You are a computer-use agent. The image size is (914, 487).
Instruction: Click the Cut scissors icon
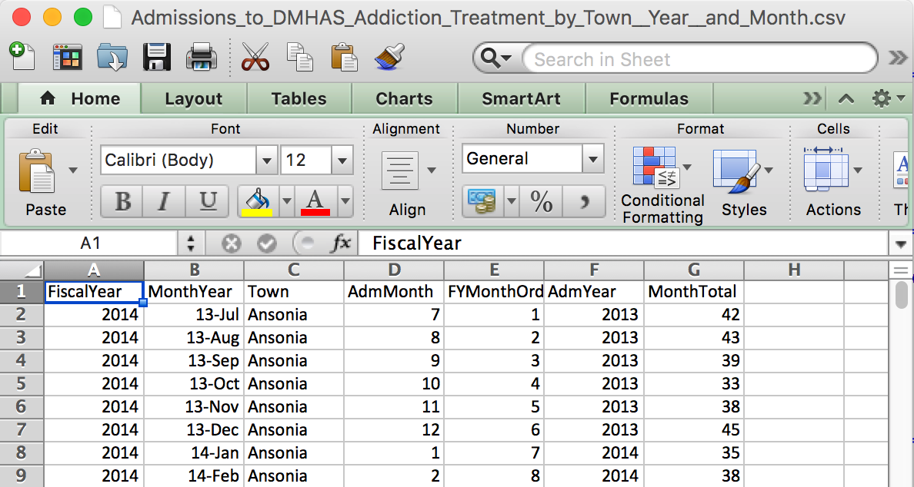click(x=255, y=56)
